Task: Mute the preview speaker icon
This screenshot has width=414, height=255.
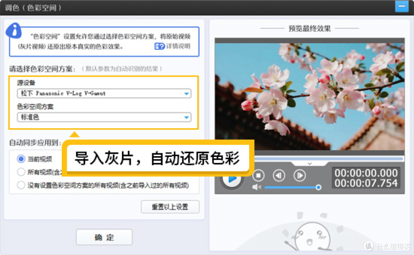Action: [256, 187]
